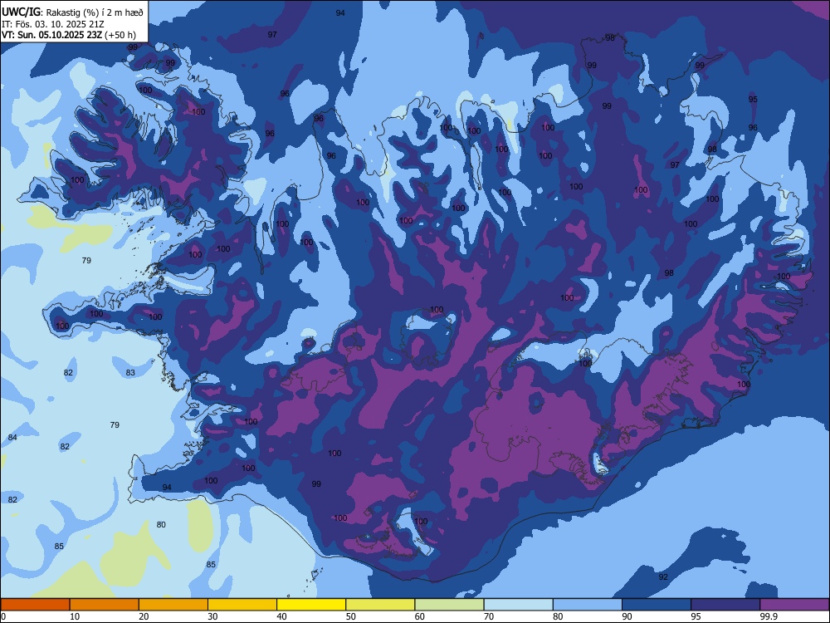Click the "50" legend tick label
Screen dimensions: 830x623
(x=351, y=616)
